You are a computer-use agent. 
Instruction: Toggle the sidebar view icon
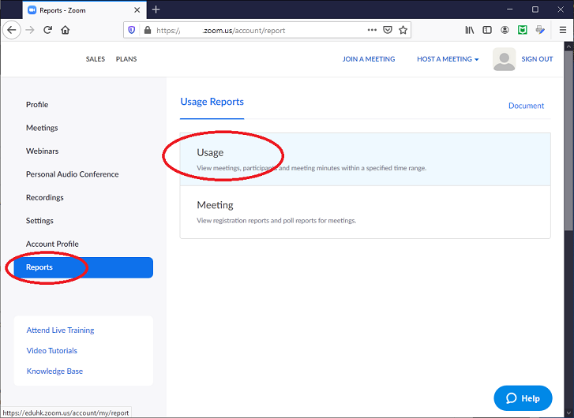[487, 30]
